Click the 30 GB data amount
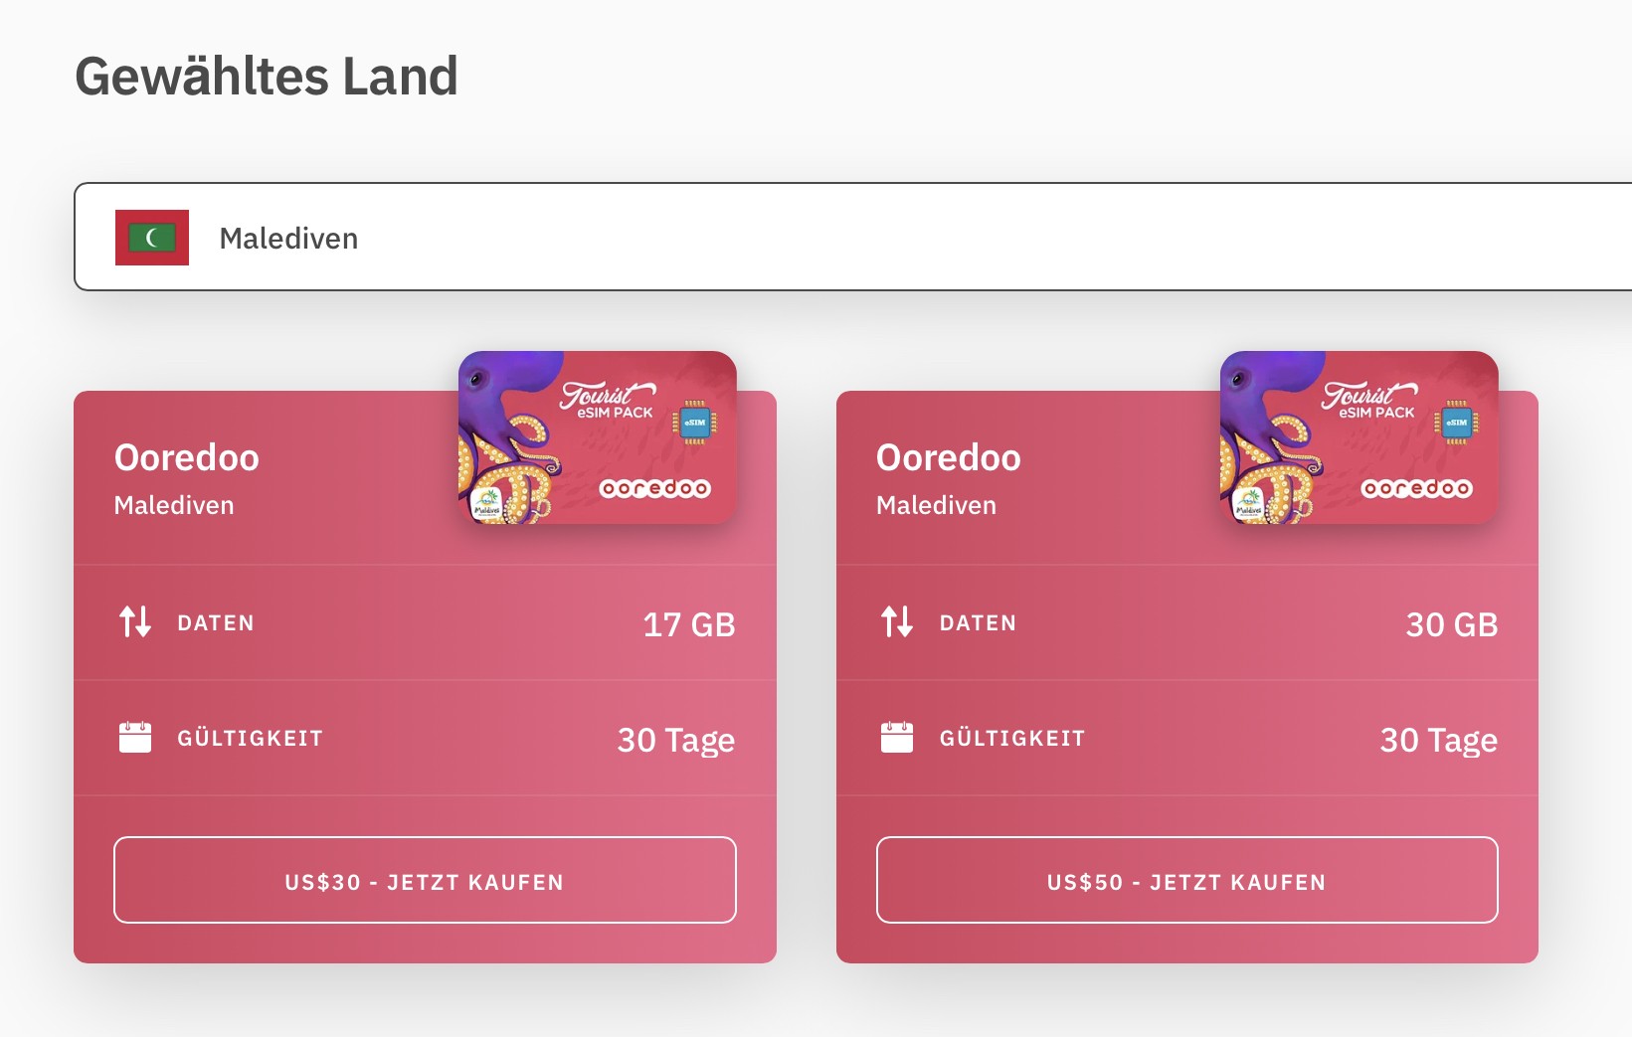Screen dimensions: 1632x1037 (1451, 624)
